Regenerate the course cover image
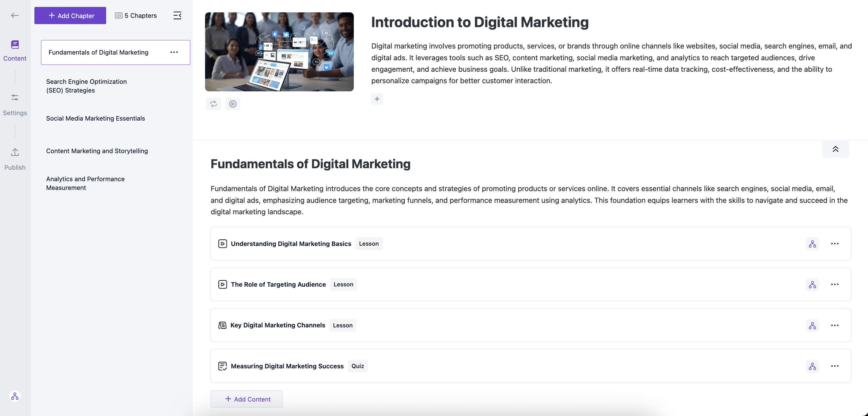The width and height of the screenshot is (868, 416). coord(214,104)
